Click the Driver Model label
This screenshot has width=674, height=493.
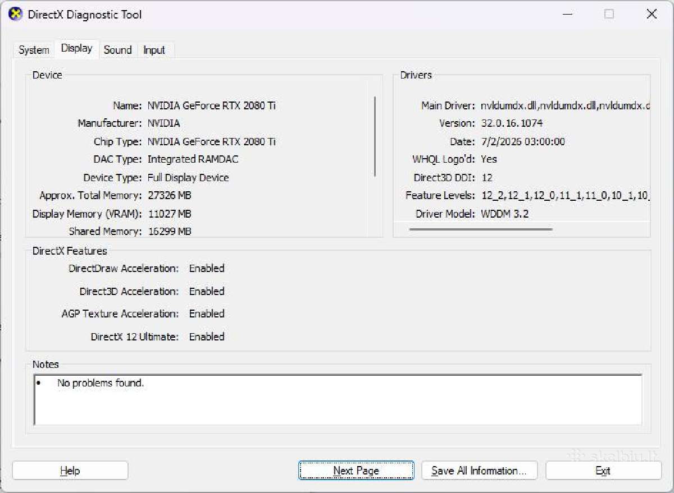pyautogui.click(x=445, y=214)
